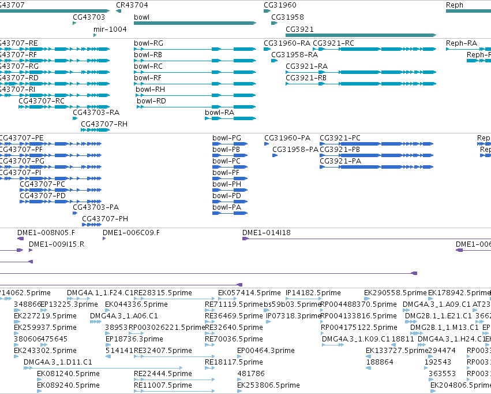This screenshot has height=394, width=491.
Task: Select the bowl-PC protein
Action: click(230, 167)
